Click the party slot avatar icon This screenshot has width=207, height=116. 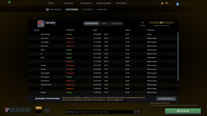(7, 110)
